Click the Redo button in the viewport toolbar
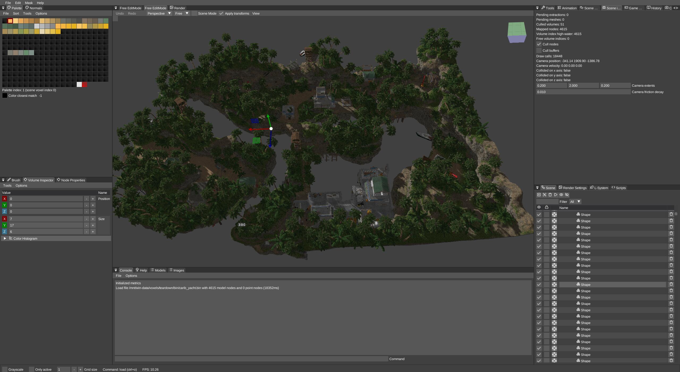The height and width of the screenshot is (372, 680). [132, 13]
